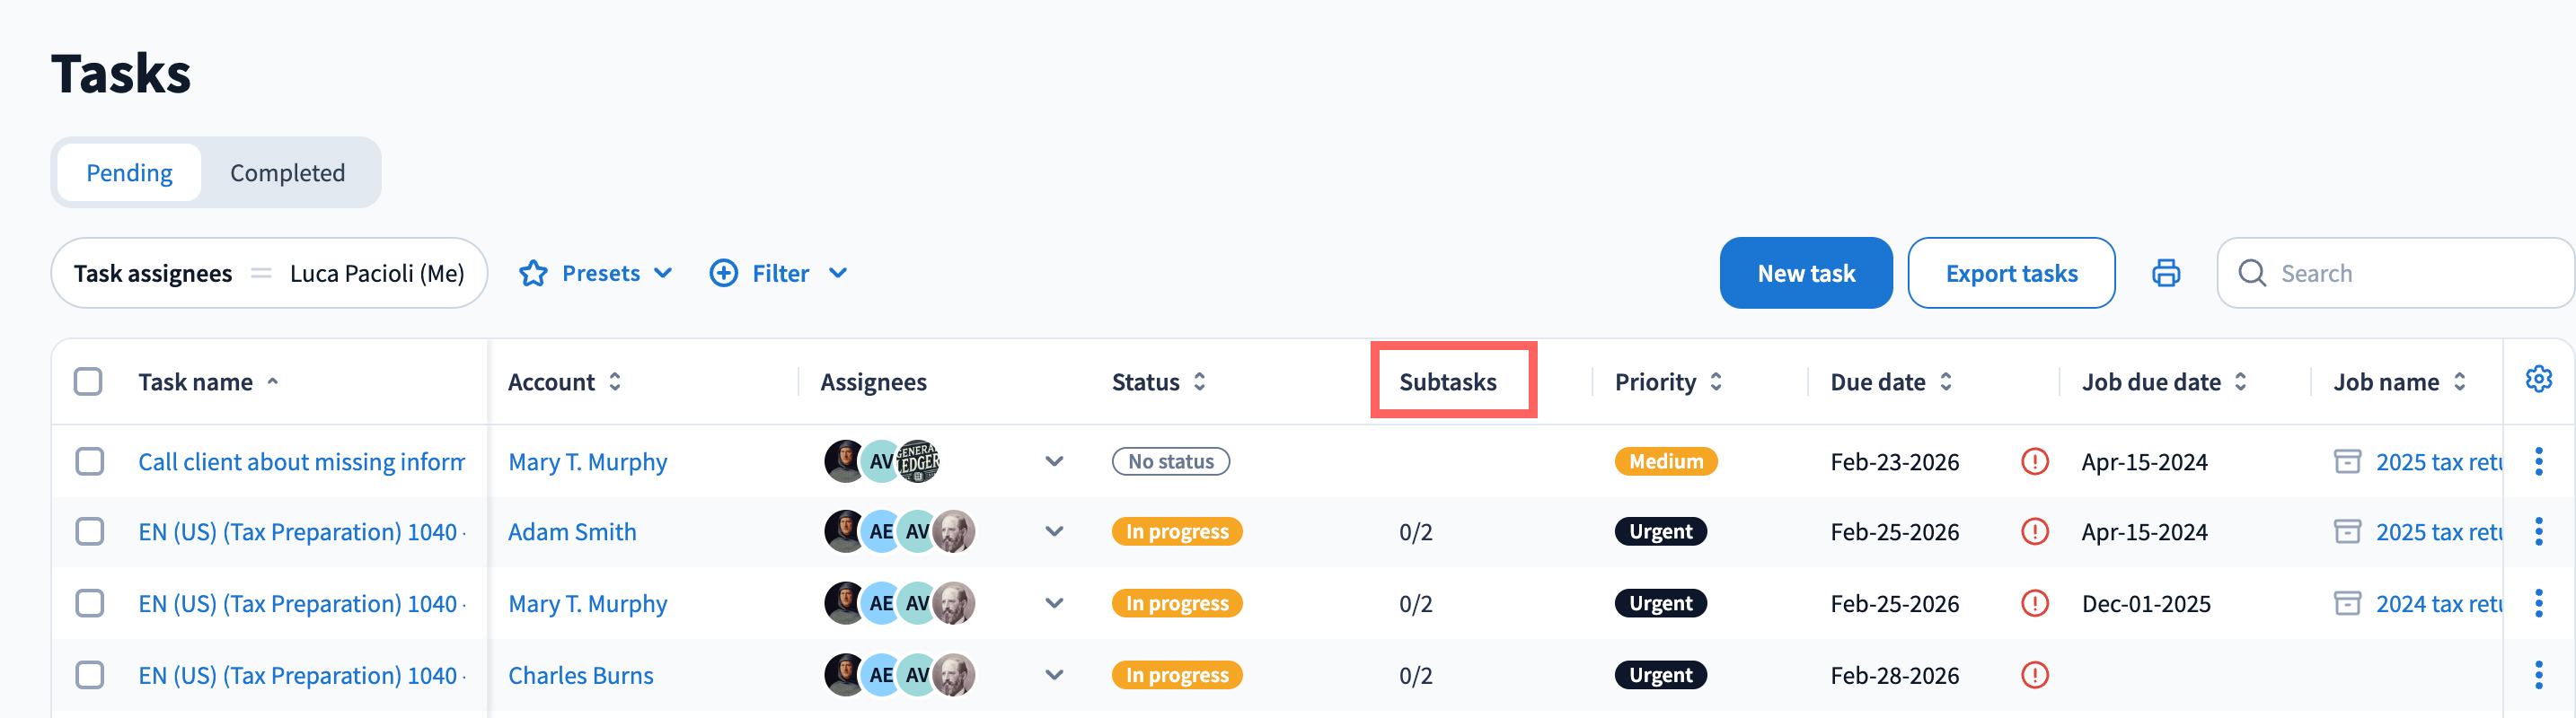Open three-dot menu for Charles Burns row
The width and height of the screenshot is (2576, 718).
pyautogui.click(x=2538, y=675)
